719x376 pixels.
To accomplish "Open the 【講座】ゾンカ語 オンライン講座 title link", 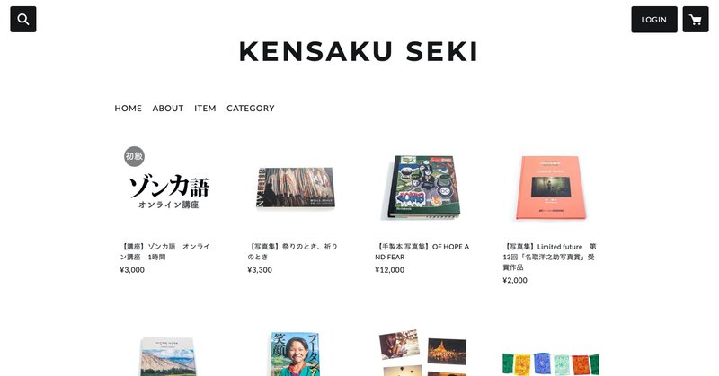I will [x=165, y=251].
